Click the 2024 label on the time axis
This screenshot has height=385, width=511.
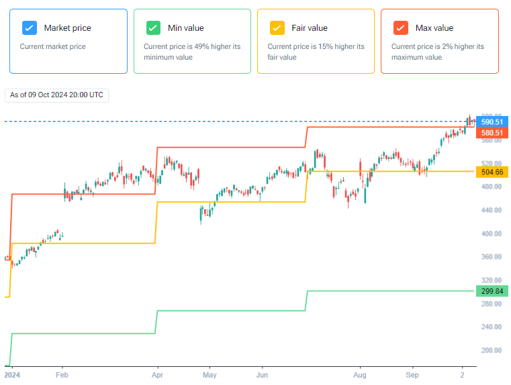click(x=12, y=375)
